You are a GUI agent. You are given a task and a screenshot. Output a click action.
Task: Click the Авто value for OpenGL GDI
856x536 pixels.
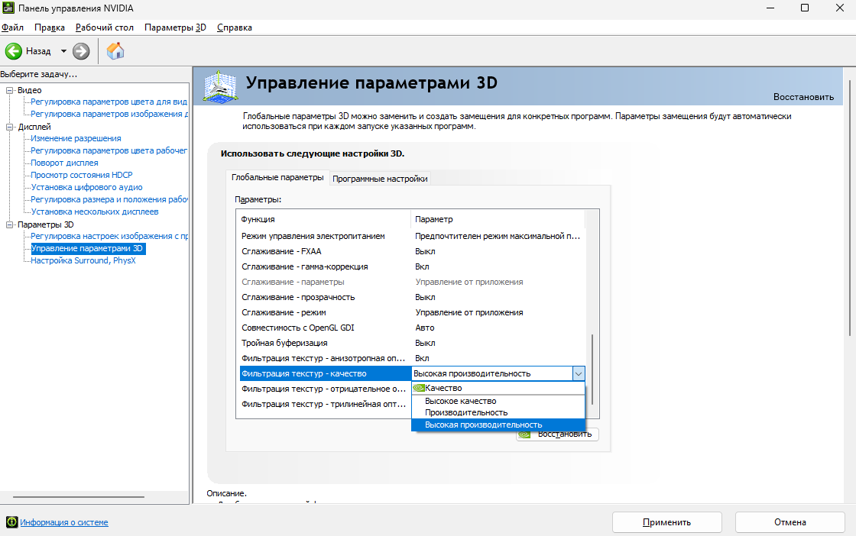click(425, 328)
